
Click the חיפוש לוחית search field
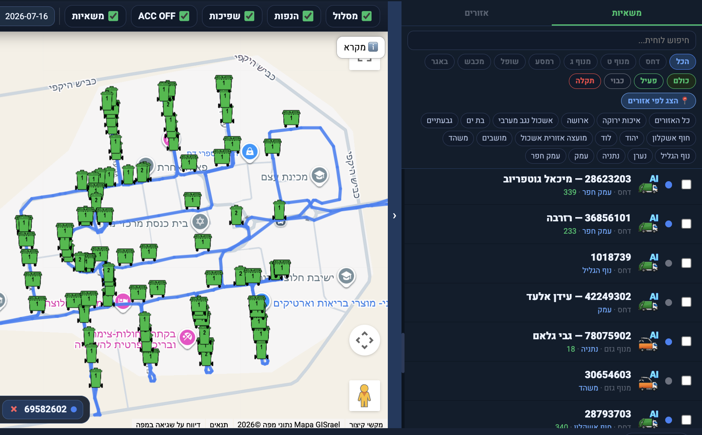[x=551, y=40]
